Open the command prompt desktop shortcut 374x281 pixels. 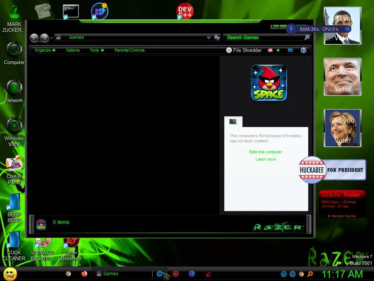(x=70, y=11)
